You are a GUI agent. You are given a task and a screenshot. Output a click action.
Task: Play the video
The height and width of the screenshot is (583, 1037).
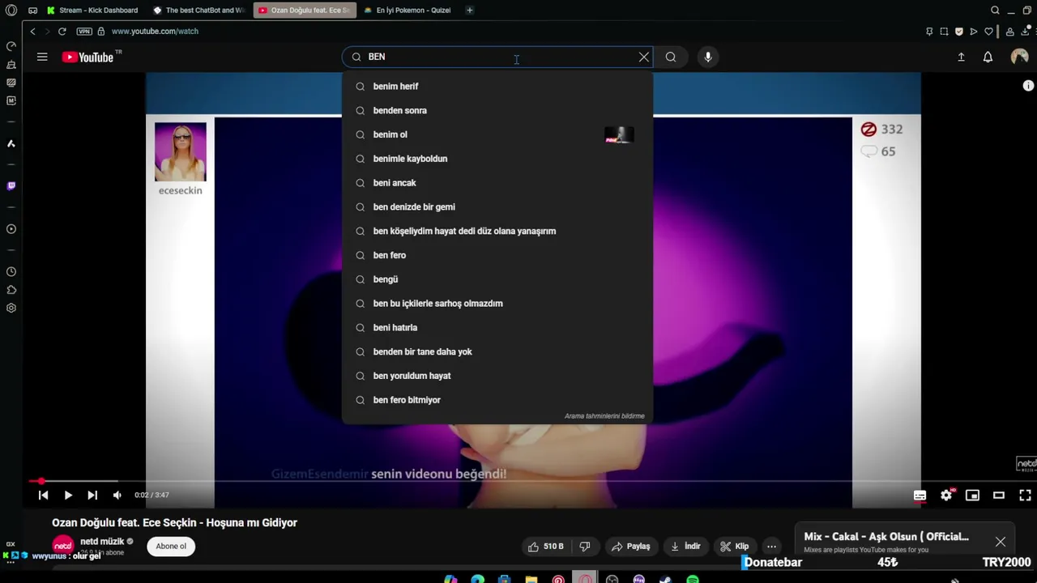click(68, 495)
